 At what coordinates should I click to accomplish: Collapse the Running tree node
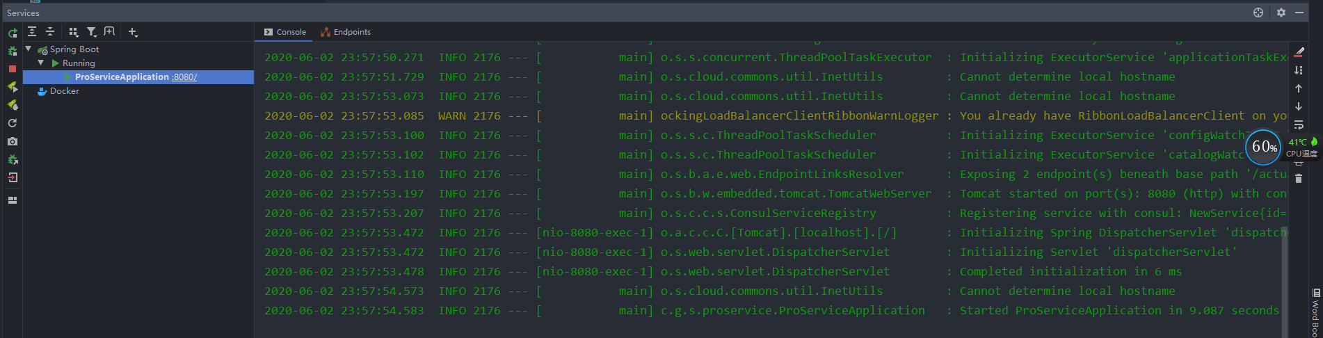(x=41, y=63)
